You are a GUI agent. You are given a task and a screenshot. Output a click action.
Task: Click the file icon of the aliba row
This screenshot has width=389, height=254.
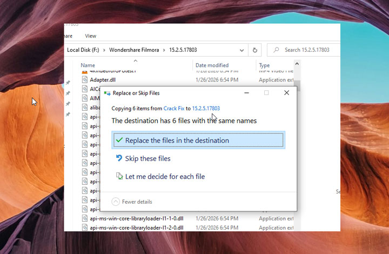[85, 108]
